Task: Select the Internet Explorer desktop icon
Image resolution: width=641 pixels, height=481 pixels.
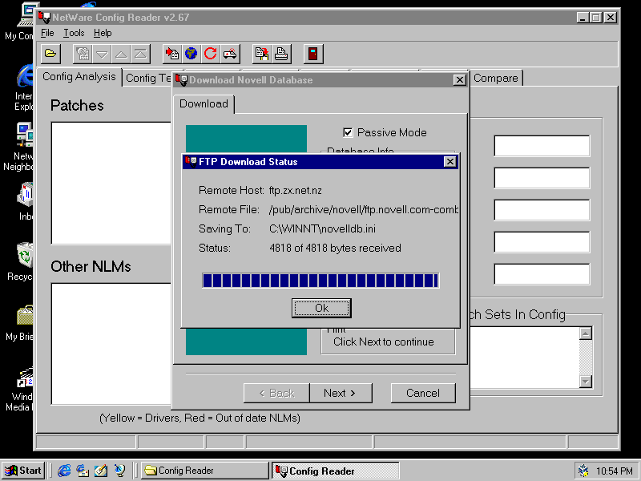Action: [x=24, y=87]
